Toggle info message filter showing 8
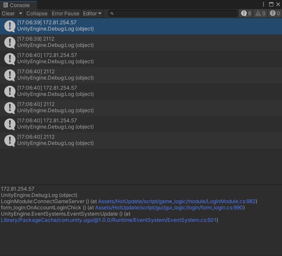The height and width of the screenshot is (256, 282). point(246,13)
